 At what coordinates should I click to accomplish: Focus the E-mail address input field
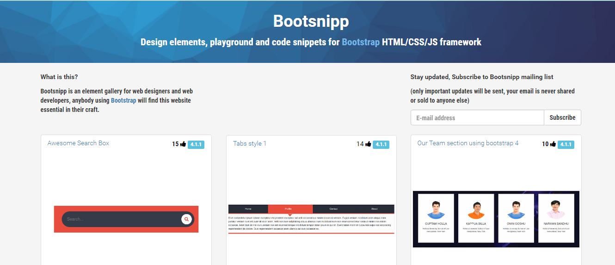click(477, 117)
